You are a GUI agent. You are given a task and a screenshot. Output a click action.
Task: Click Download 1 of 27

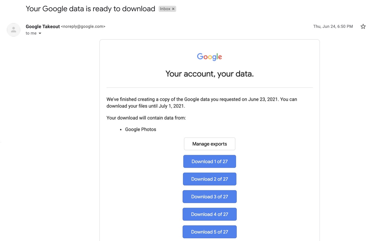coord(209,161)
